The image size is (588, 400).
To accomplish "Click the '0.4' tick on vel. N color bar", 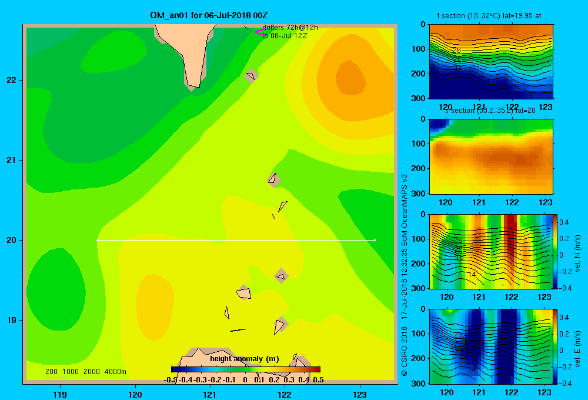I will [x=564, y=222].
